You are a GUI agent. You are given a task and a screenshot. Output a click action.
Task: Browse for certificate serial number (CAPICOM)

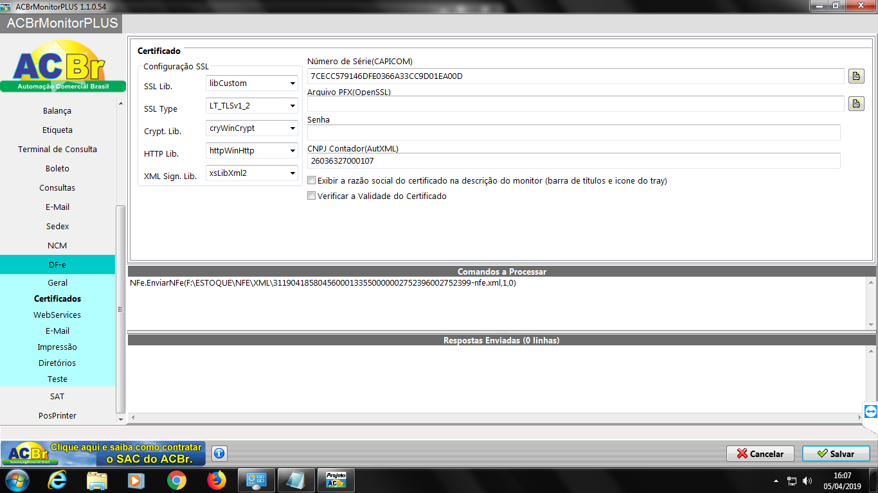click(x=856, y=76)
